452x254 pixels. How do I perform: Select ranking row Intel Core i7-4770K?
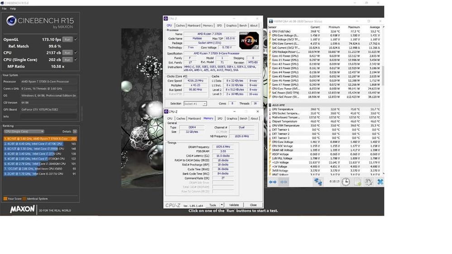tap(40, 144)
